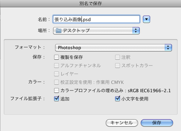181x131 pixels.
Task: Expand the file browser disclosure triangle button
Action: (146, 19)
